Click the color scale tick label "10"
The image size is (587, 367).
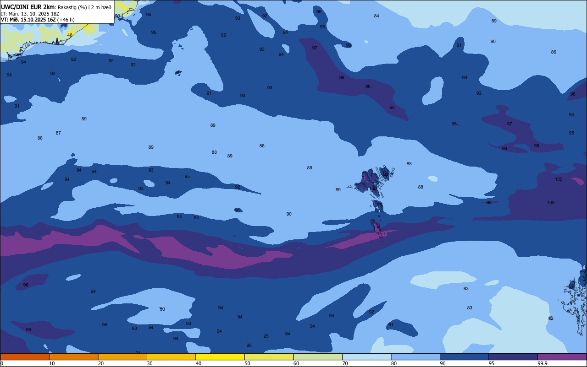coord(52,363)
